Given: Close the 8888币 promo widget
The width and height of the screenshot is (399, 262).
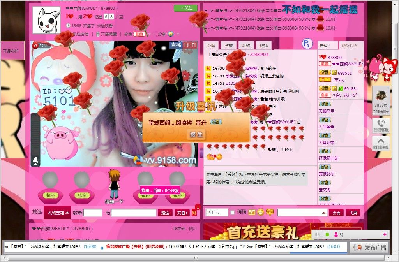Looking at the screenshot, I should [x=388, y=88].
